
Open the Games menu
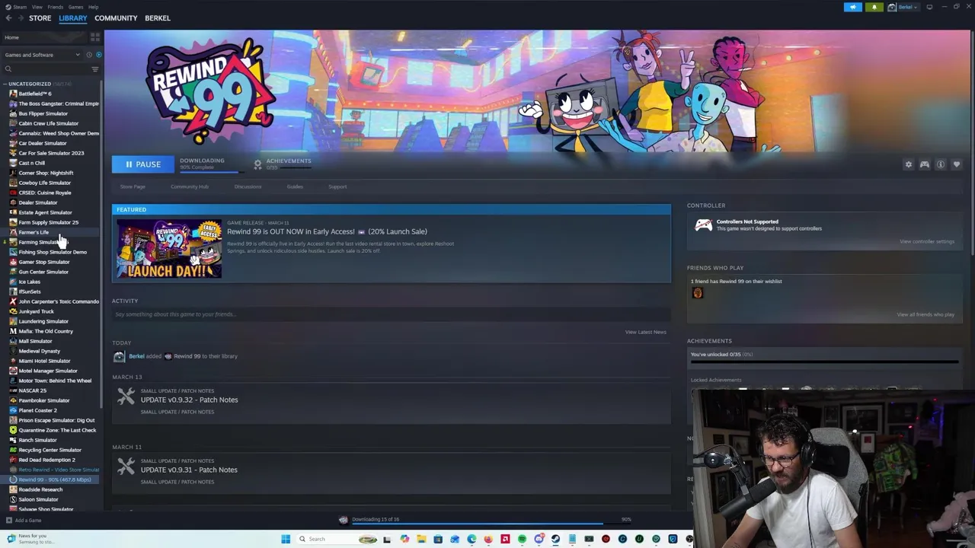coord(75,7)
